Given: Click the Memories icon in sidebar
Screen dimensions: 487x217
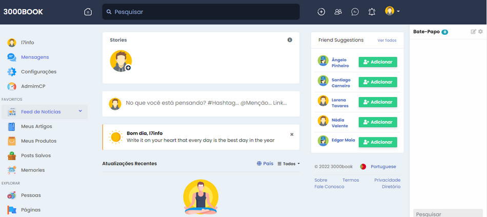Looking at the screenshot, I should tap(12, 170).
